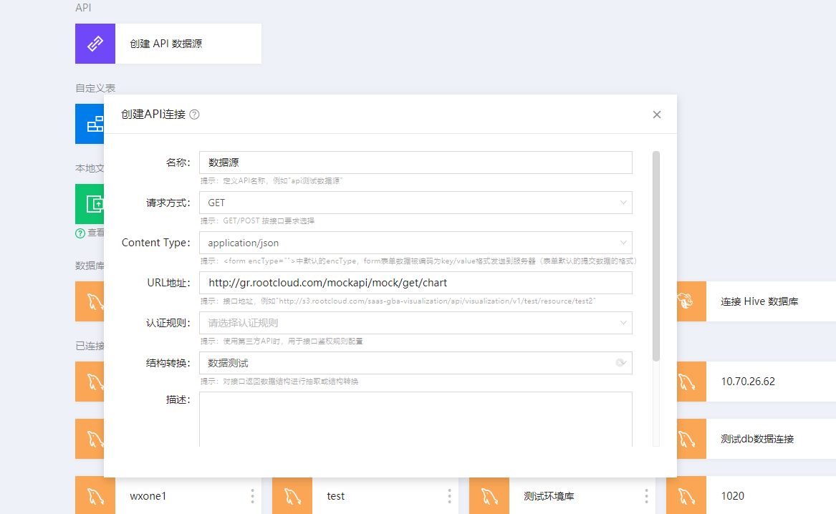This screenshot has height=514, width=836.
Task: Close the 创建API连接 dialog
Action: [x=656, y=115]
